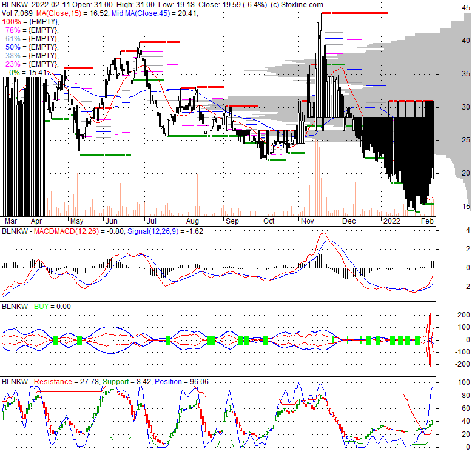This screenshot has height=452, width=472.
Task: Click the "Sep" month label on time axis
Action: [x=232, y=221]
